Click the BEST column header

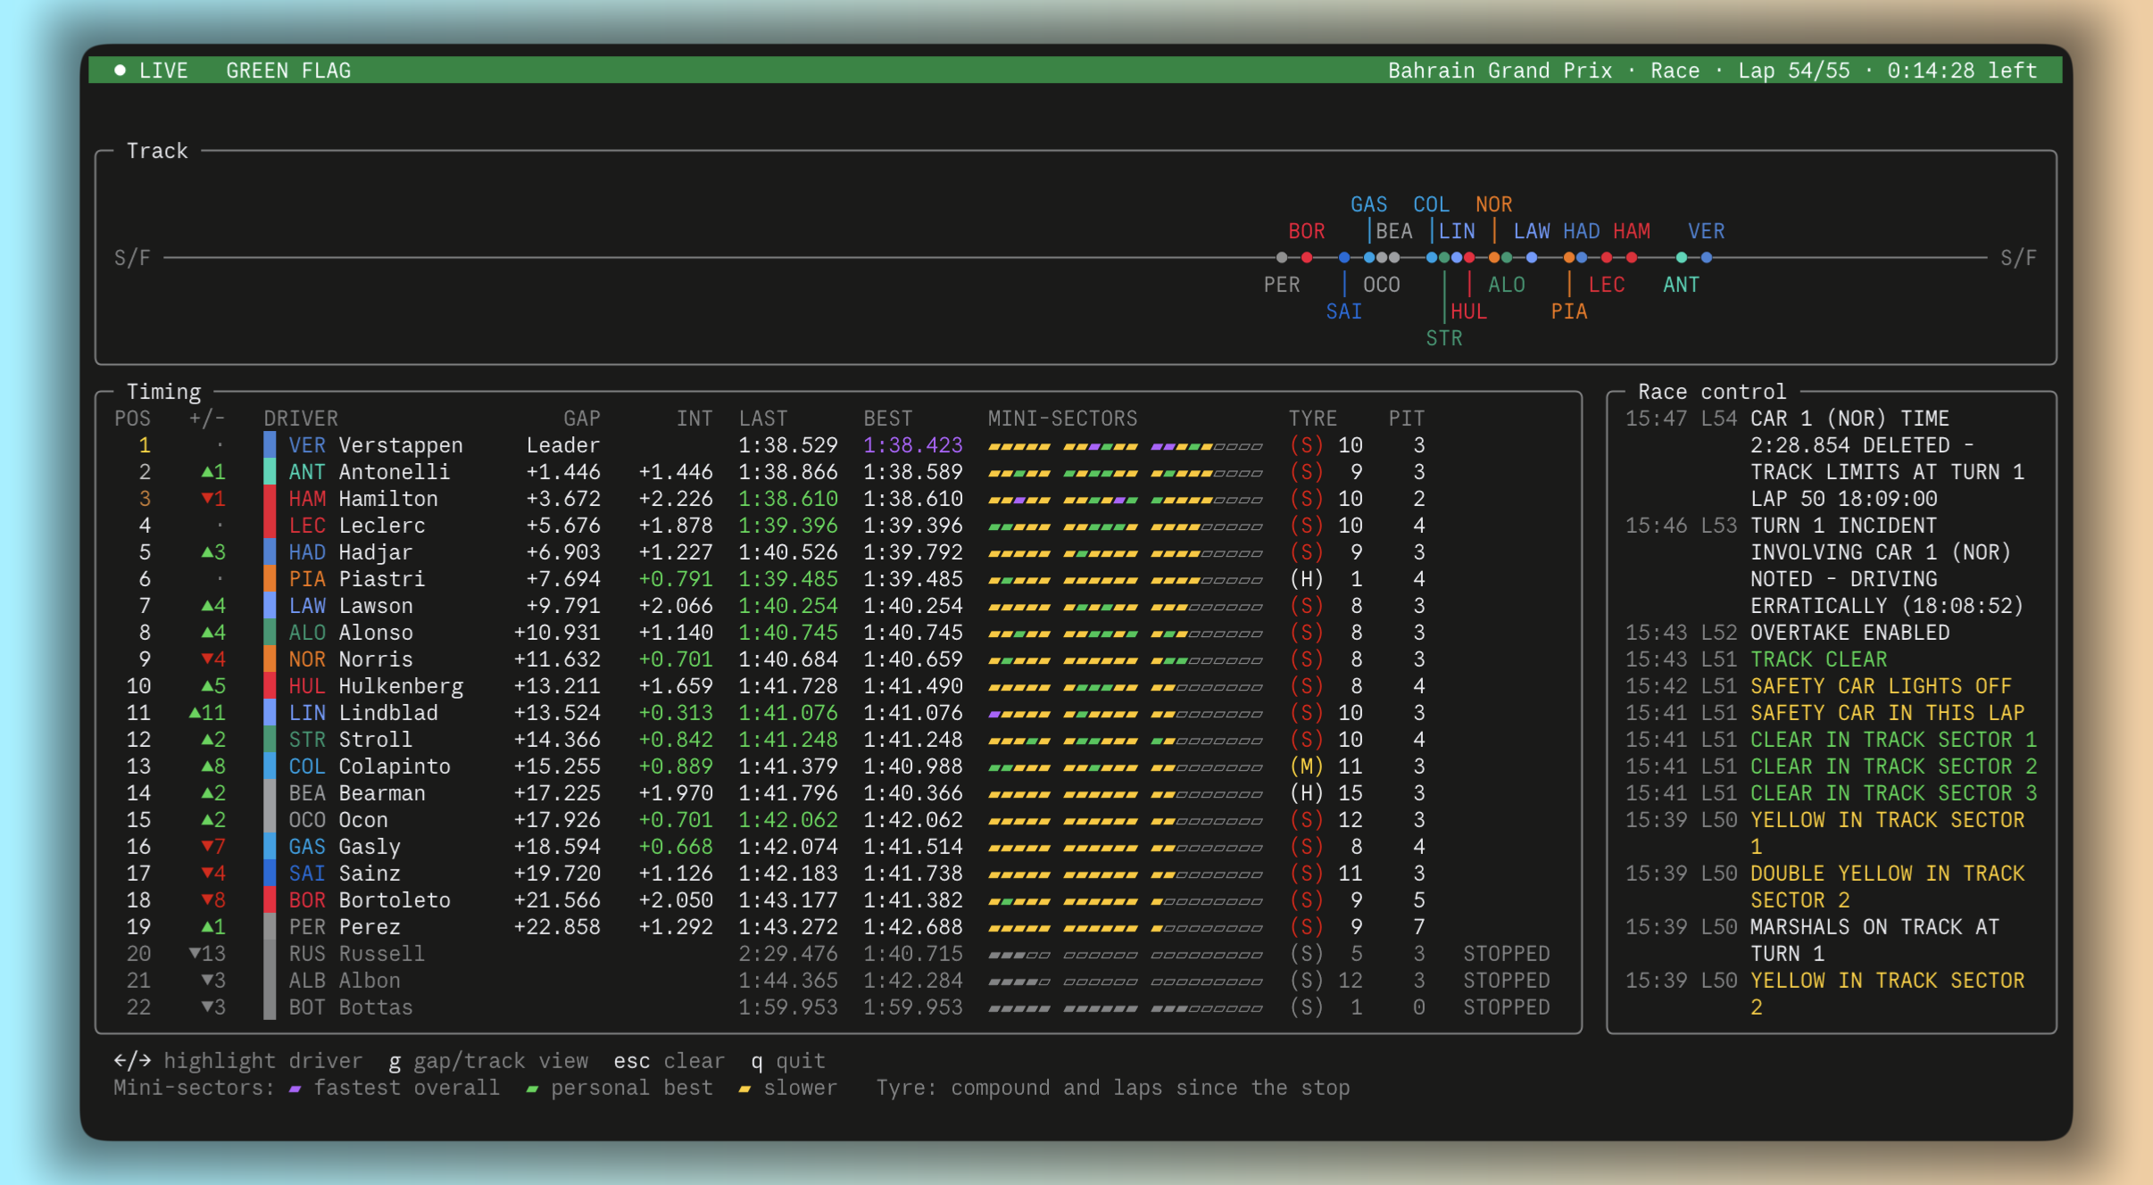click(888, 418)
